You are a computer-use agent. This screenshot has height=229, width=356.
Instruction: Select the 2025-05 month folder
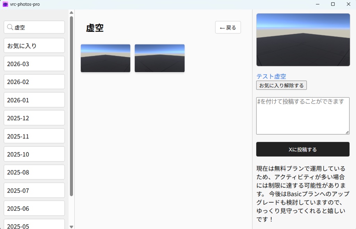point(34,225)
